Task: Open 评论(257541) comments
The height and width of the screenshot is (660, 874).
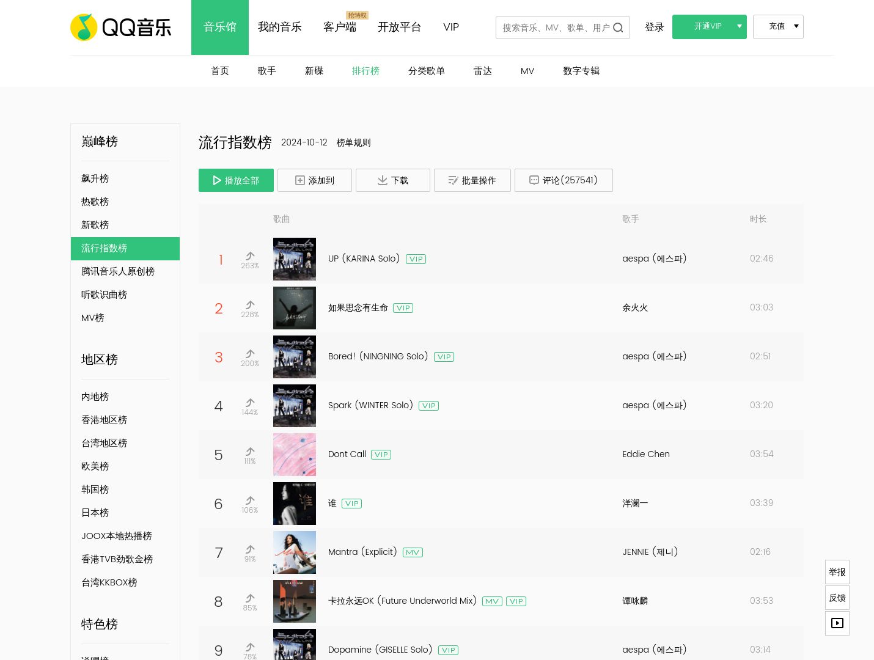Action: (564, 180)
